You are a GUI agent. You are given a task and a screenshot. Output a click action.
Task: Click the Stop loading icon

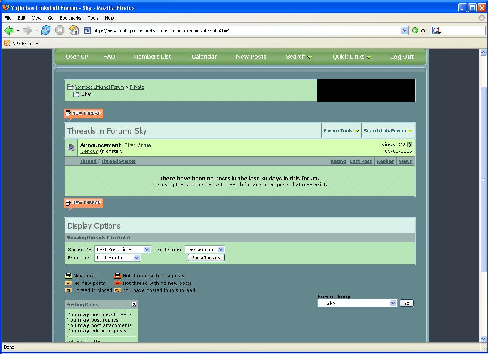tap(60, 30)
